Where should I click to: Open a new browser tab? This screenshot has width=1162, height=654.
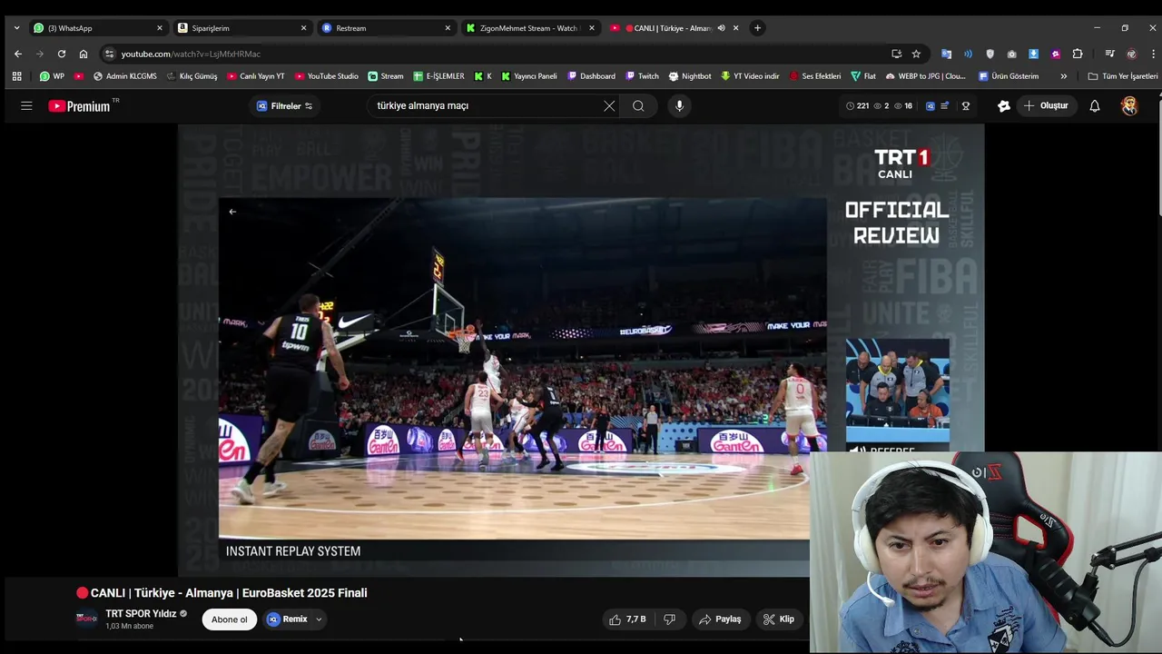click(x=758, y=28)
